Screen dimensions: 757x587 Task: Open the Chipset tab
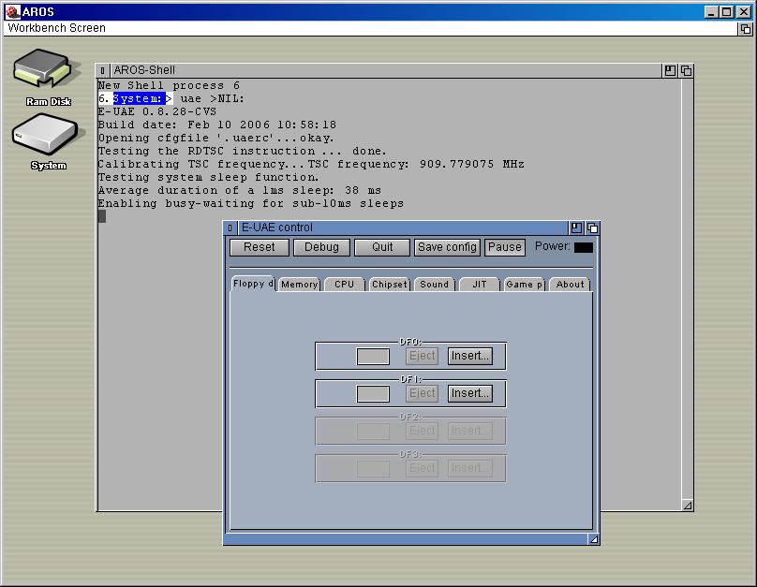coord(390,285)
